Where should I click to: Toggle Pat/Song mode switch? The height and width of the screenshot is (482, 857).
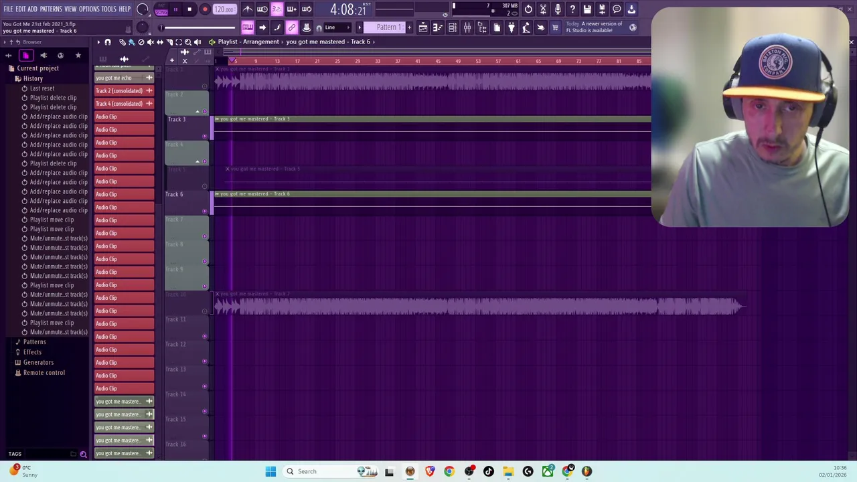(x=161, y=9)
